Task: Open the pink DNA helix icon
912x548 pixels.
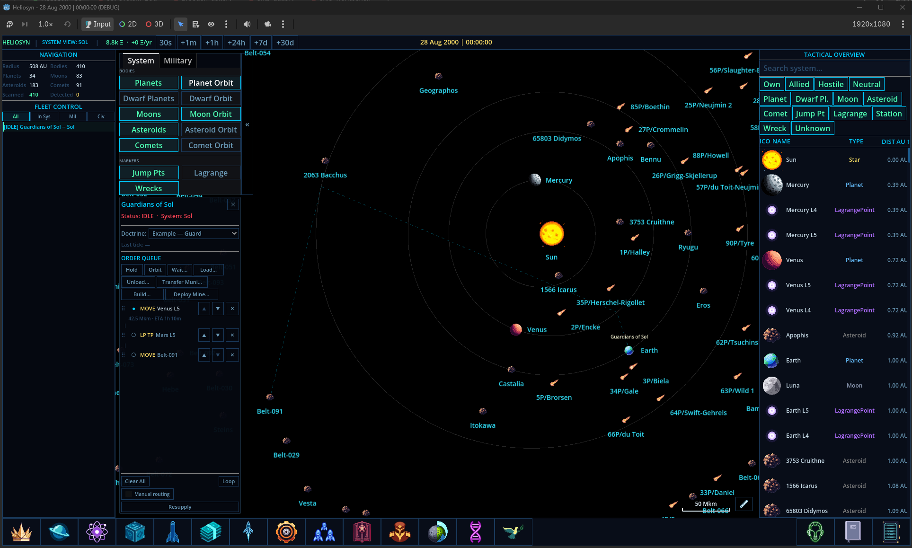Action: (x=476, y=532)
